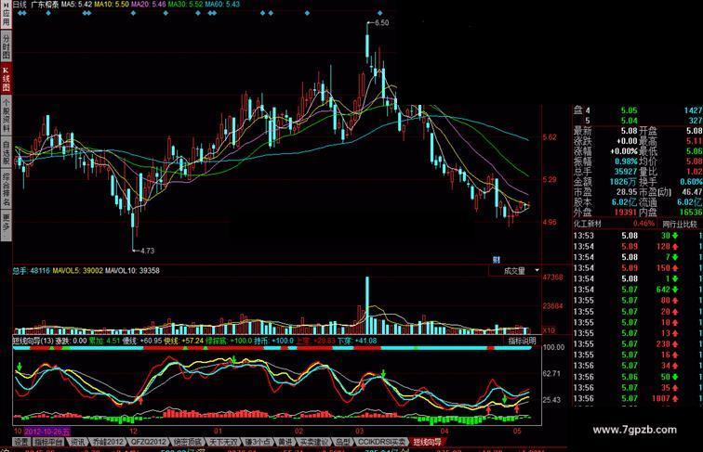Viewport: 703px width, 452px height.
Task: Select the 绝密顶底 indicator tab
Action: (188, 442)
